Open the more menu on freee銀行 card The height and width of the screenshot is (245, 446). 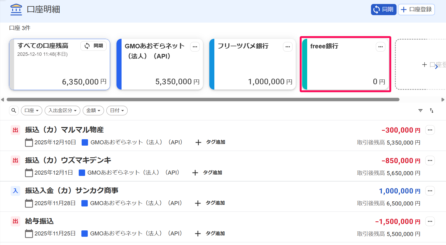pyautogui.click(x=381, y=47)
